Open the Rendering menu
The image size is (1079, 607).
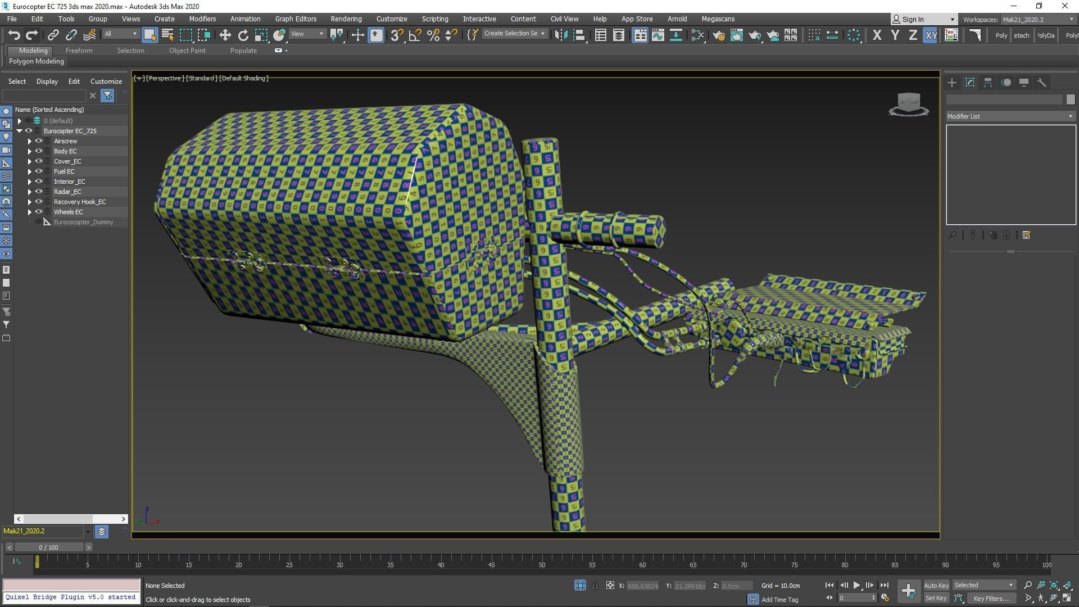346,19
